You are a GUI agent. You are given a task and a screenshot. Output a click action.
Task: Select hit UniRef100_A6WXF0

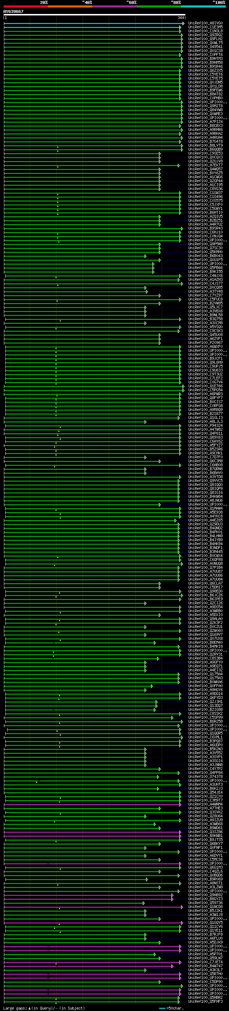coord(205,346)
